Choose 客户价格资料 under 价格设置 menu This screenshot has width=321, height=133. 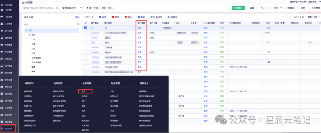click(x=58, y=96)
